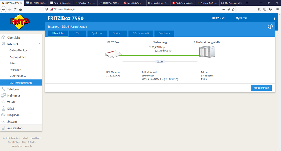Click the Newsletter footer link
This screenshot has height=151, width=281.
(x=17, y=146)
